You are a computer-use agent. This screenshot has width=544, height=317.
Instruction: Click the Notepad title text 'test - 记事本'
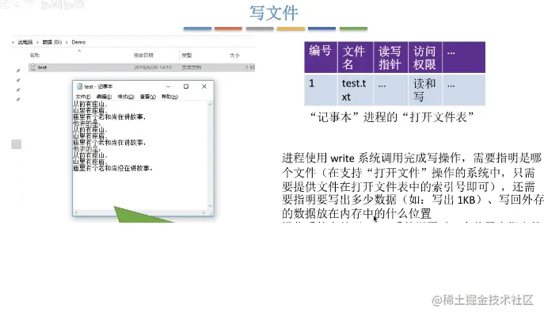click(98, 86)
